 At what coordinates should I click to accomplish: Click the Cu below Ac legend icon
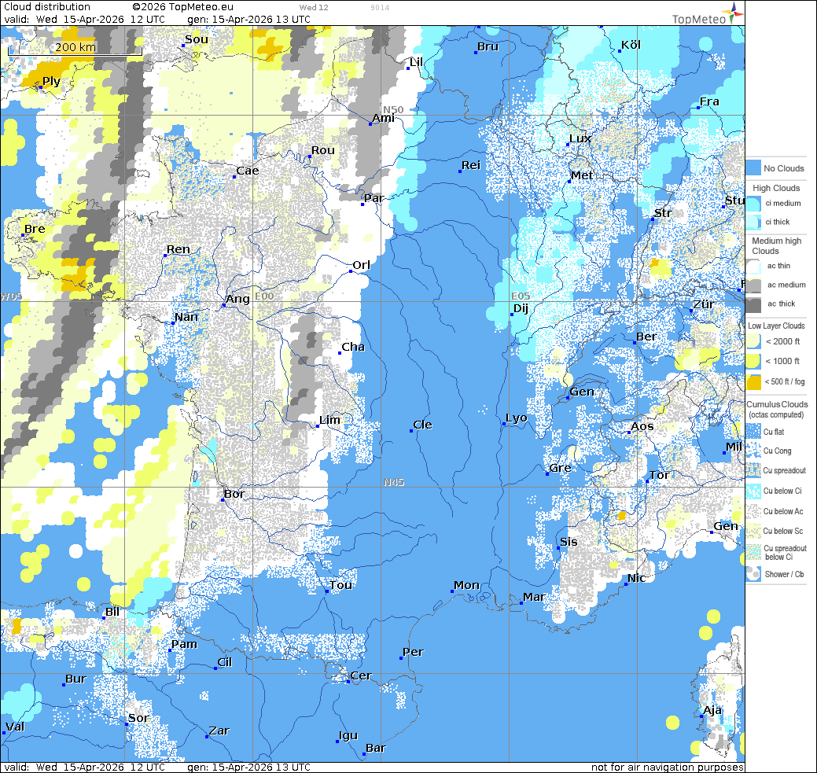(753, 512)
